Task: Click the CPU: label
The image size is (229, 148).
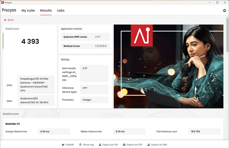Action: coord(10,86)
